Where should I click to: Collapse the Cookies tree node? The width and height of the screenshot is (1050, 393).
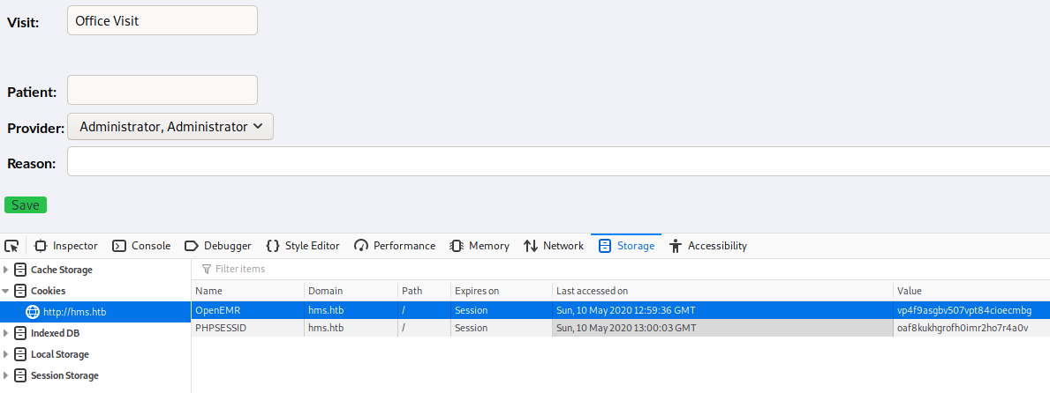point(7,291)
